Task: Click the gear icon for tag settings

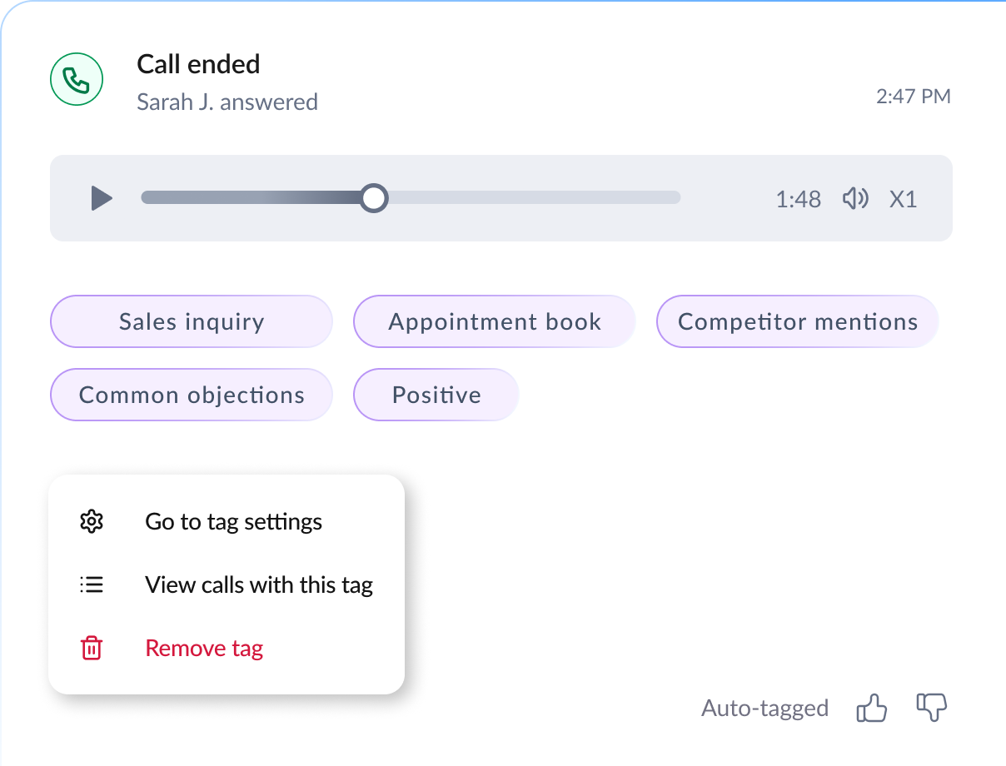Action: (x=91, y=522)
